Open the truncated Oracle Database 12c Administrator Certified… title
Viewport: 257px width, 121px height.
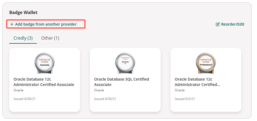pos(197,82)
